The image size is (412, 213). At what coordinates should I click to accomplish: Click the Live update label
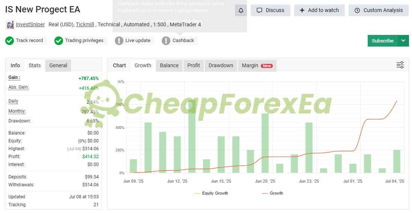click(138, 41)
